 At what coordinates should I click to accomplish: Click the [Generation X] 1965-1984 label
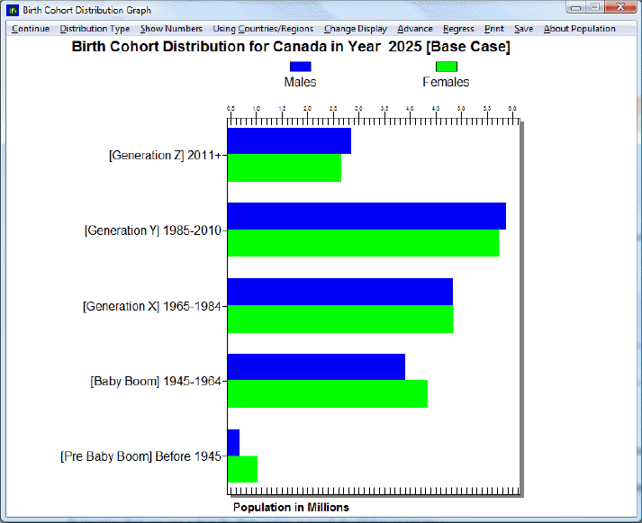[152, 307]
